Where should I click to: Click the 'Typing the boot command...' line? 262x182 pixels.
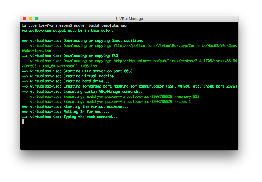[x=70, y=117]
